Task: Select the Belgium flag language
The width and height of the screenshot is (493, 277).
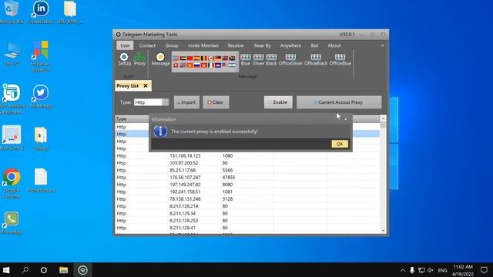Action: point(204,58)
